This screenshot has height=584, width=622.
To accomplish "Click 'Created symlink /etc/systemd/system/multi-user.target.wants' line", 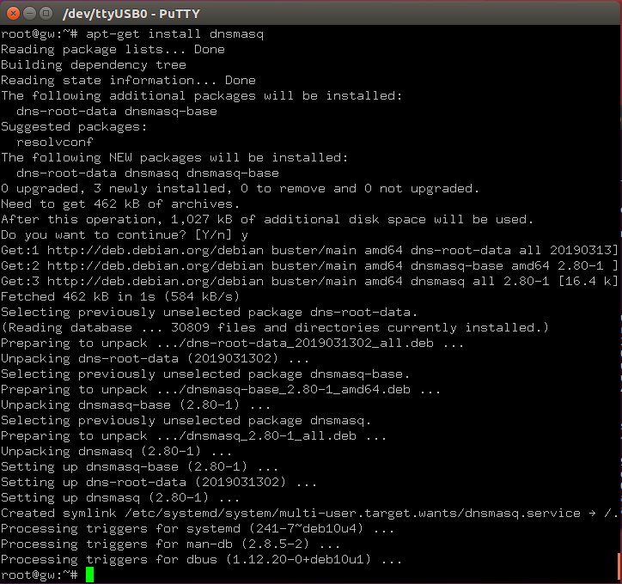I will [x=310, y=514].
